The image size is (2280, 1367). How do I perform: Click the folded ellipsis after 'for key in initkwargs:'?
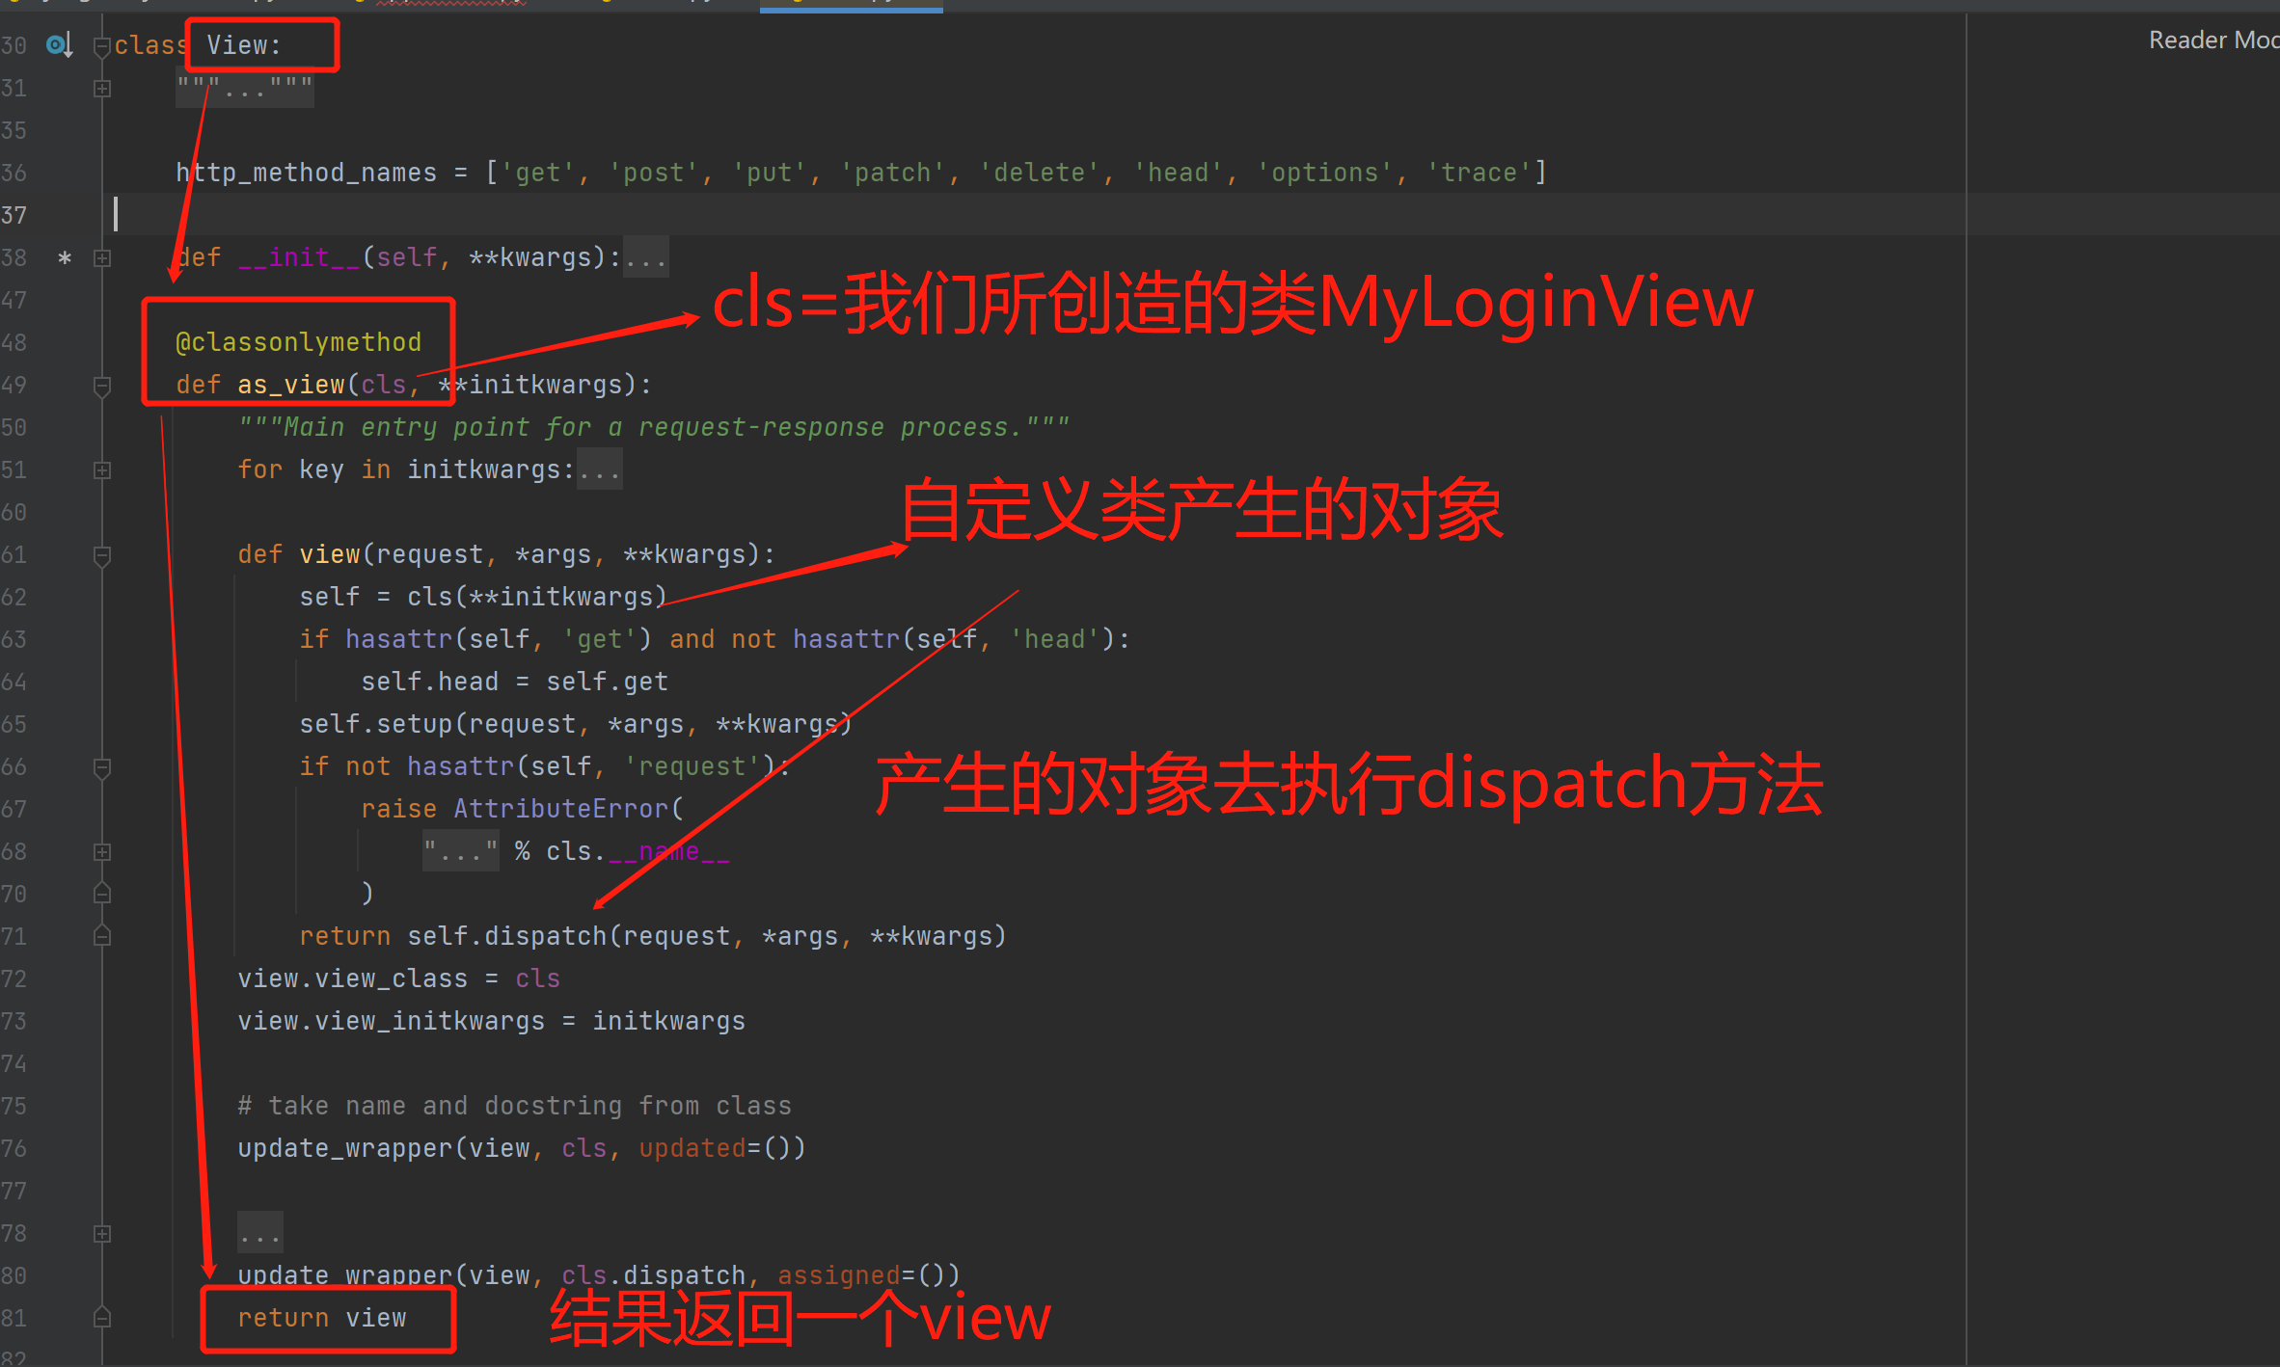pyautogui.click(x=599, y=470)
